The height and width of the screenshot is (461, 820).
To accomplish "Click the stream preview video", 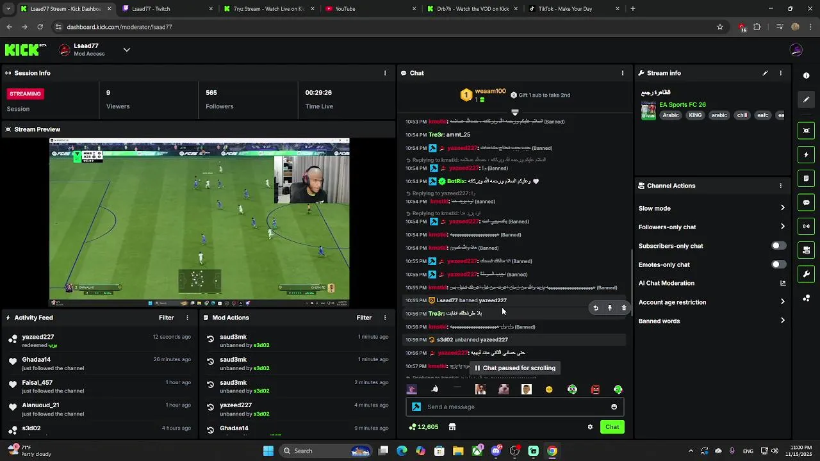I will click(199, 222).
